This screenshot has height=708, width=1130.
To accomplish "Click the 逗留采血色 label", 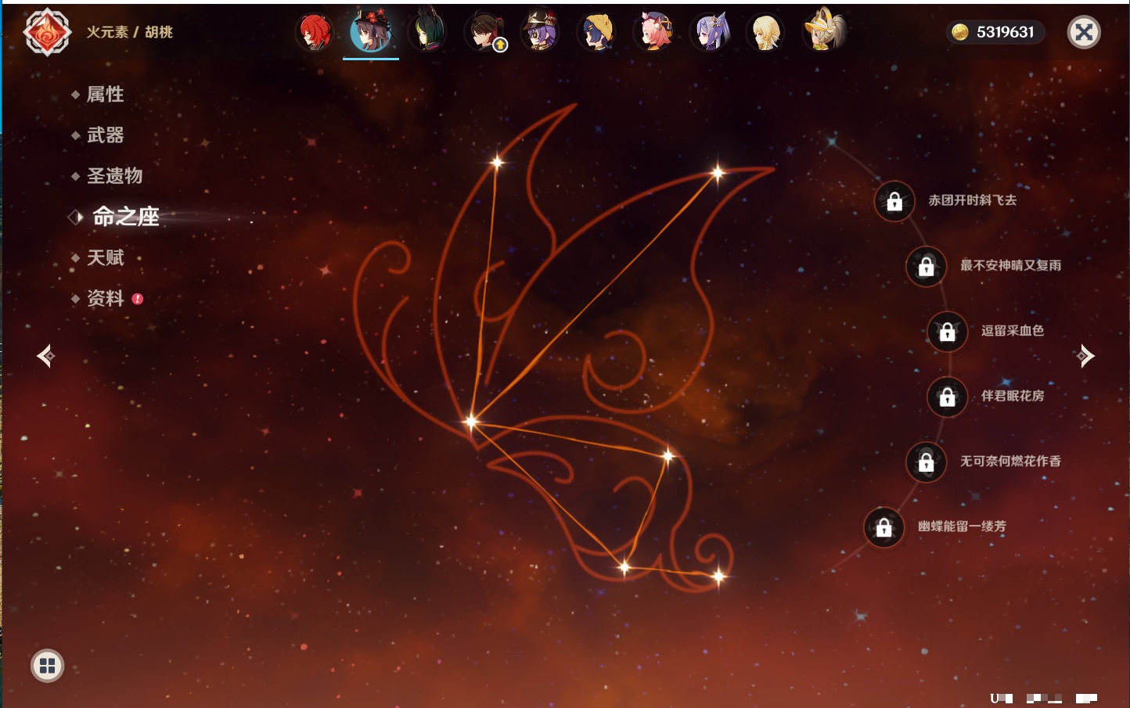I will point(1013,330).
